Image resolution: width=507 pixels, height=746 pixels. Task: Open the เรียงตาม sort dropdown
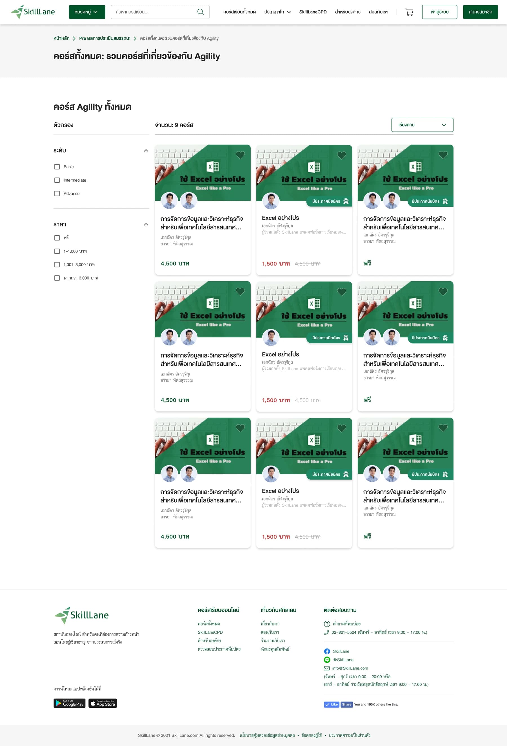point(422,125)
